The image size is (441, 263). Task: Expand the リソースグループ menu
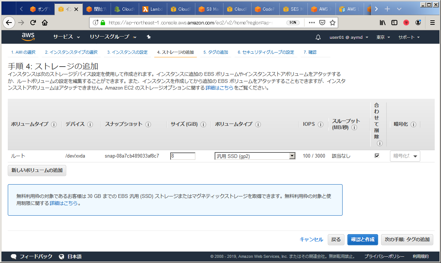pyautogui.click(x=113, y=37)
